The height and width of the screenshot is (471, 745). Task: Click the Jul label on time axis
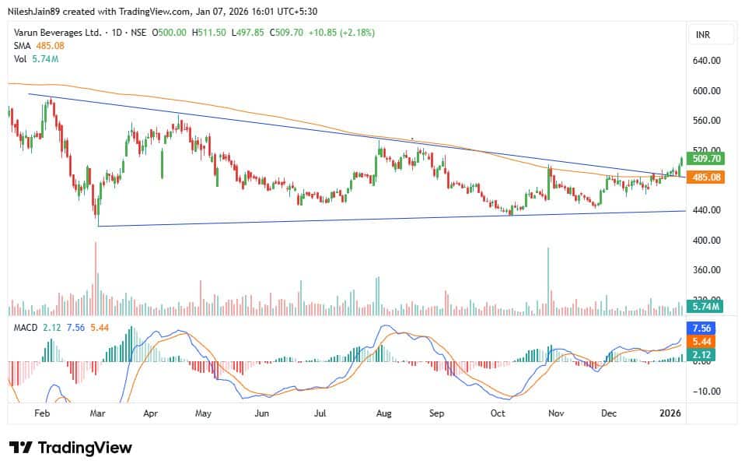(x=320, y=413)
